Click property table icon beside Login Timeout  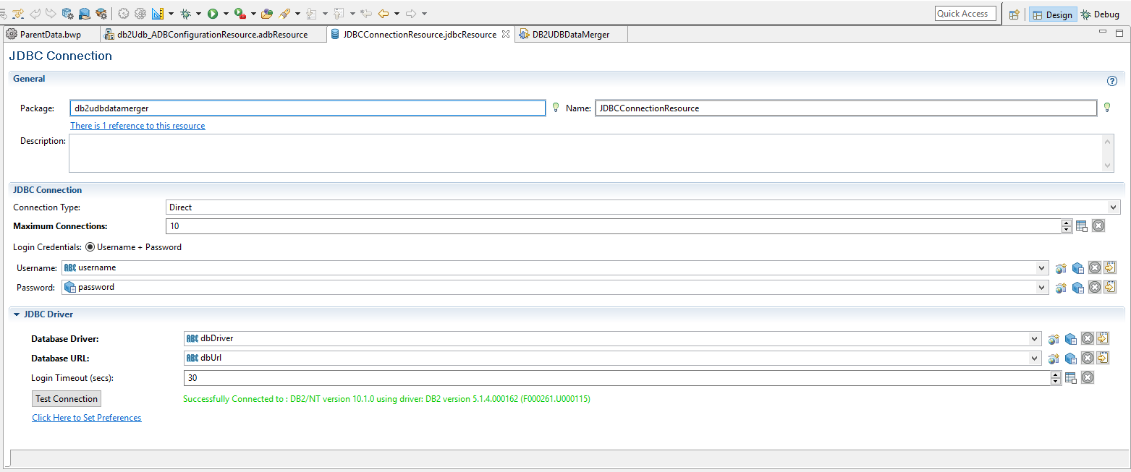pos(1071,377)
